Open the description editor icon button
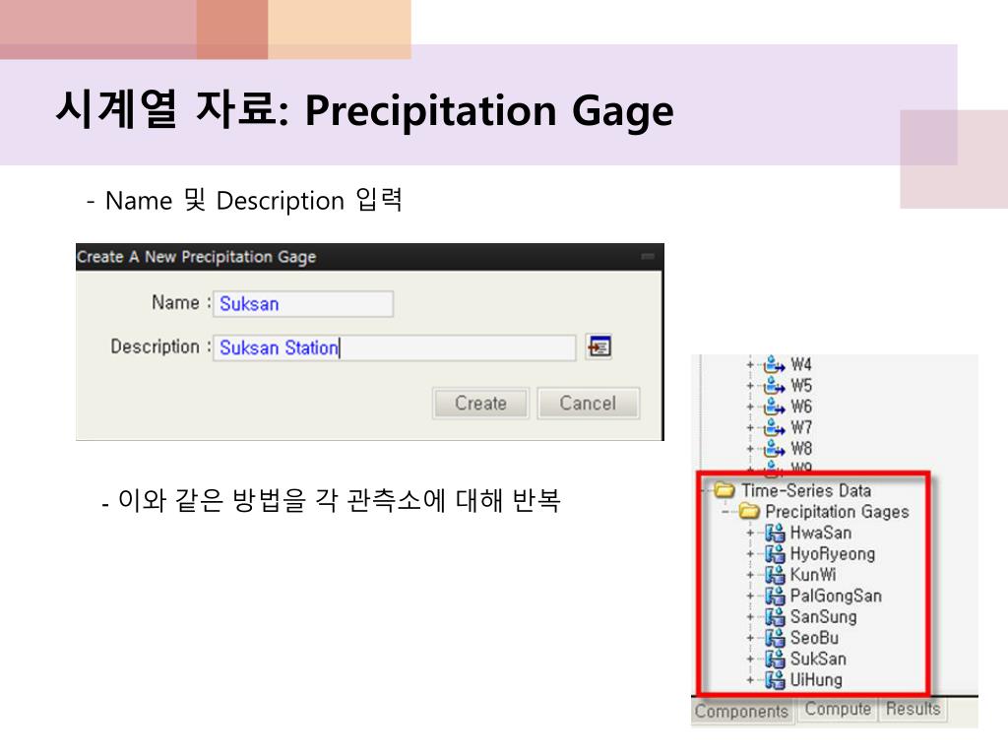This screenshot has height=756, width=1008. (599, 347)
